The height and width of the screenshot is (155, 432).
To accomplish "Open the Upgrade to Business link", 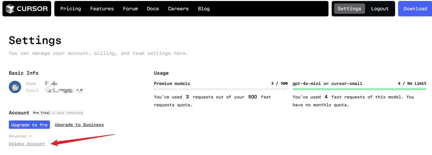I will (x=79, y=125).
